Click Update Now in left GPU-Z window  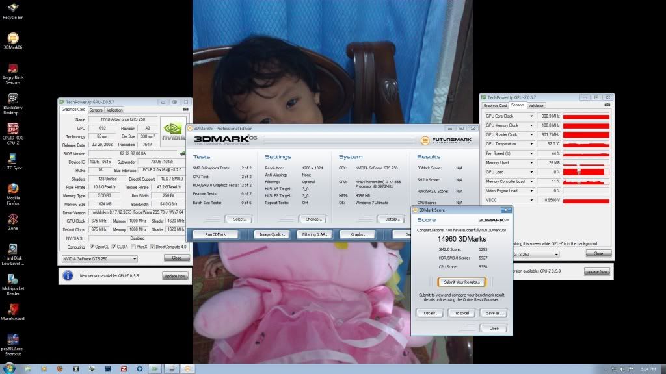pyautogui.click(x=175, y=276)
